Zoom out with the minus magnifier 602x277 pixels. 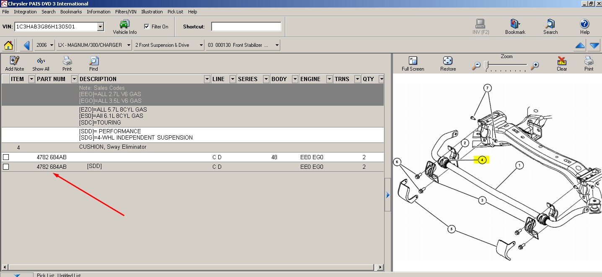[476, 66]
